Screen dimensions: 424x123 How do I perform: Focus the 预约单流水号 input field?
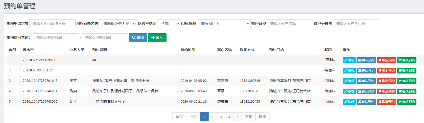[x=52, y=24]
